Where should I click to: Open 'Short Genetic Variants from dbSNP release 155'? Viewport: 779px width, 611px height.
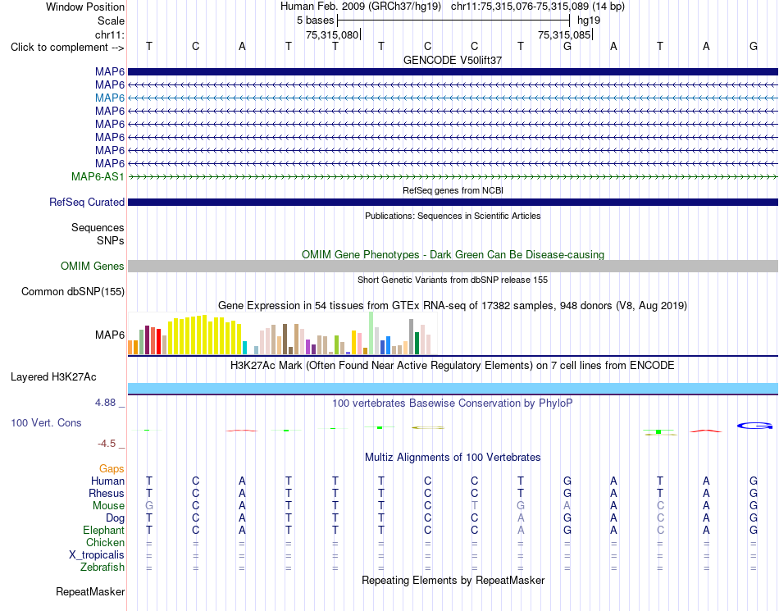click(x=453, y=280)
